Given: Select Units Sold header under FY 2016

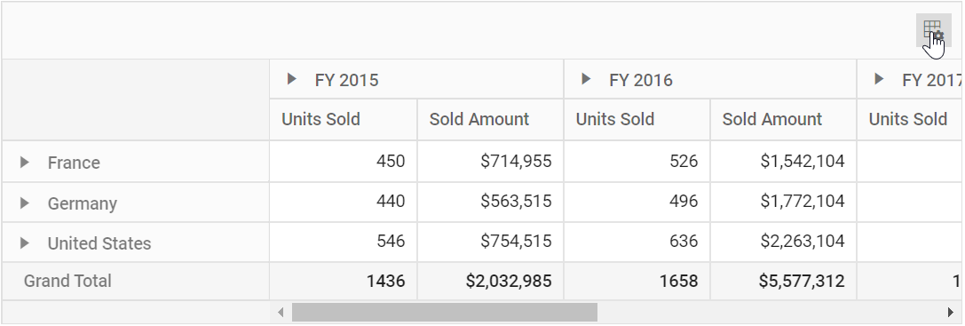Looking at the screenshot, I should 637,120.
